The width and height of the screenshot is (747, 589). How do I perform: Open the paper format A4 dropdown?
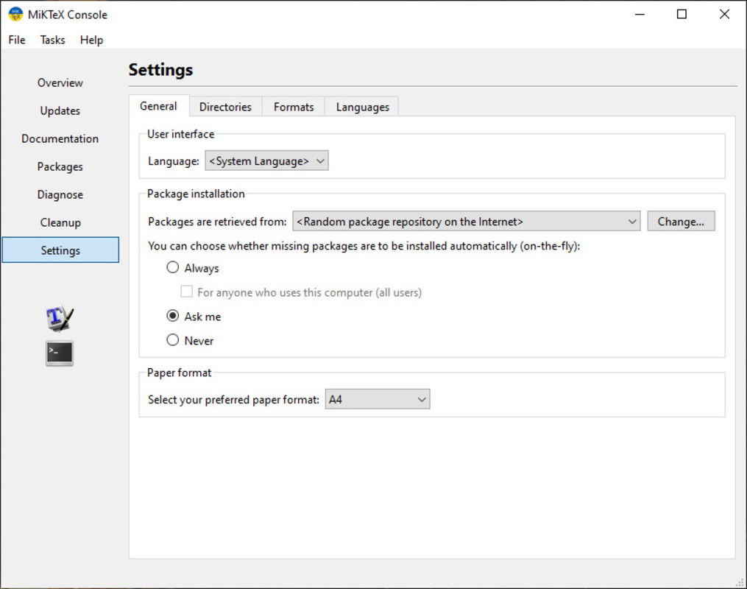378,399
